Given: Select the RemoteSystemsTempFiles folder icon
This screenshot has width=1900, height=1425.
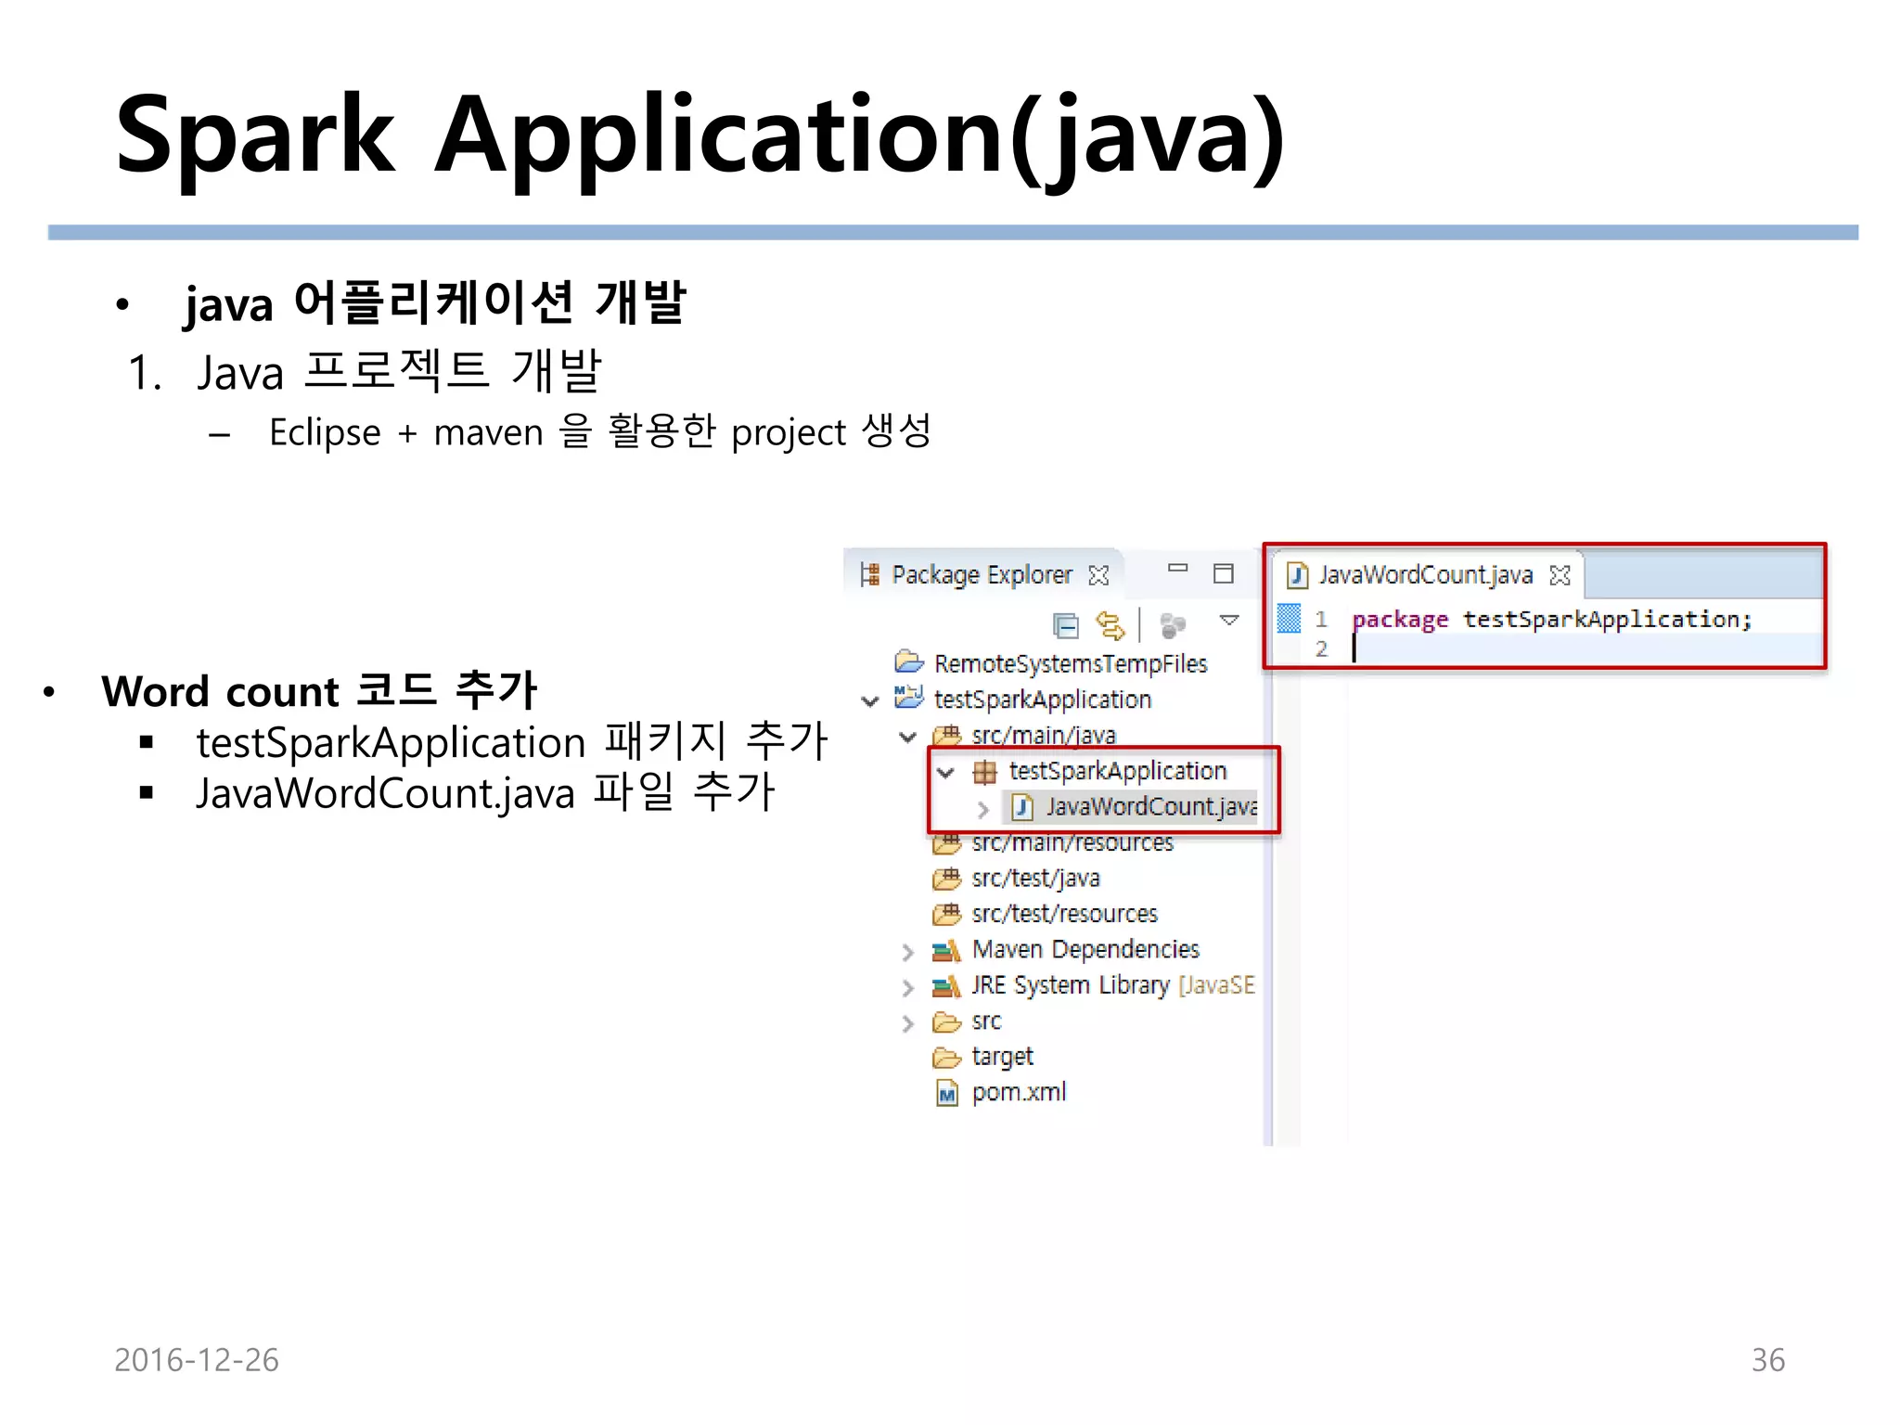Looking at the screenshot, I should pyautogui.click(x=909, y=662).
